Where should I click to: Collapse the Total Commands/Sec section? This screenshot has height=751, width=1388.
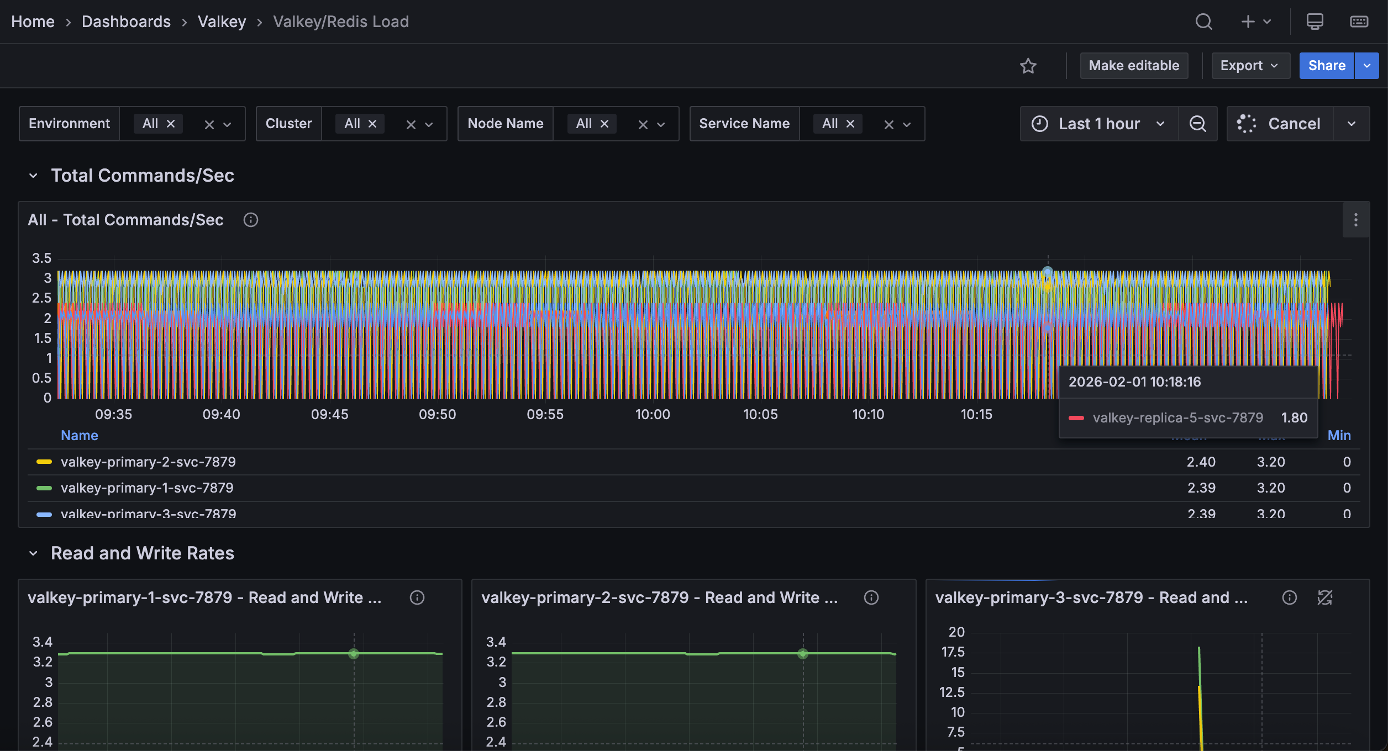[x=33, y=175]
